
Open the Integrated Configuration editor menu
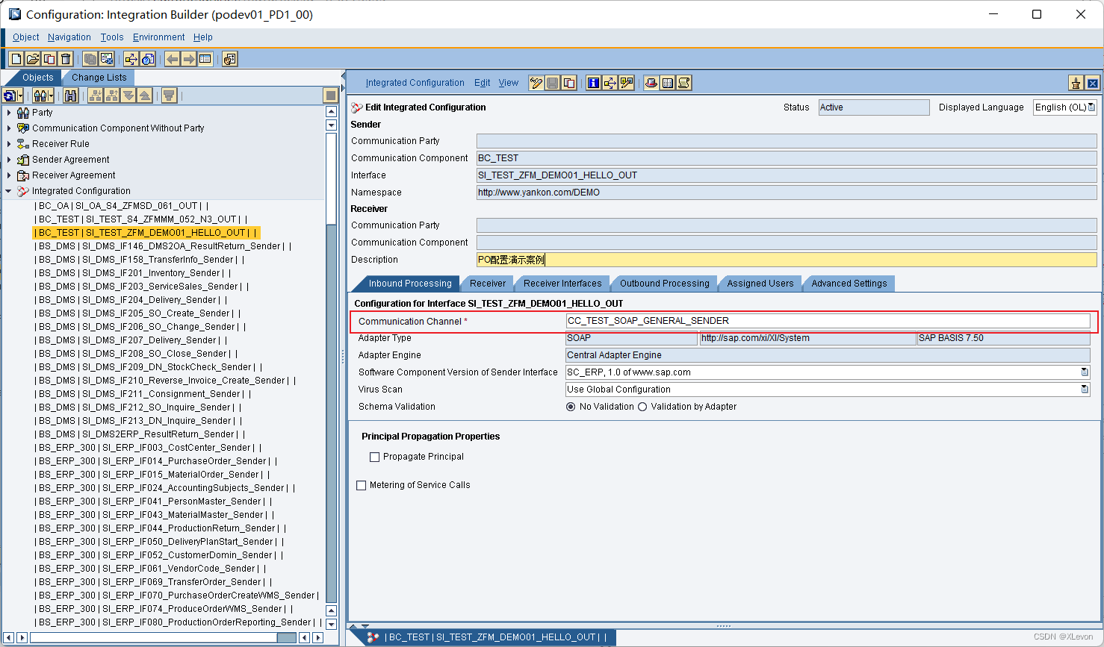tap(415, 83)
